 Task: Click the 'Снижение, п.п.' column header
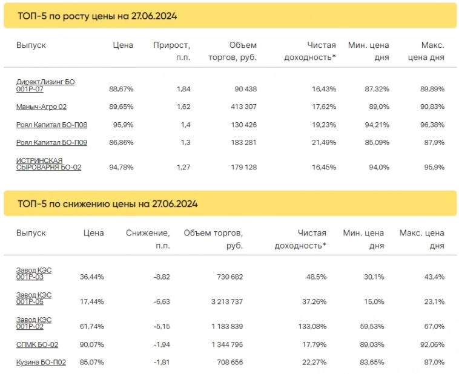148,239
